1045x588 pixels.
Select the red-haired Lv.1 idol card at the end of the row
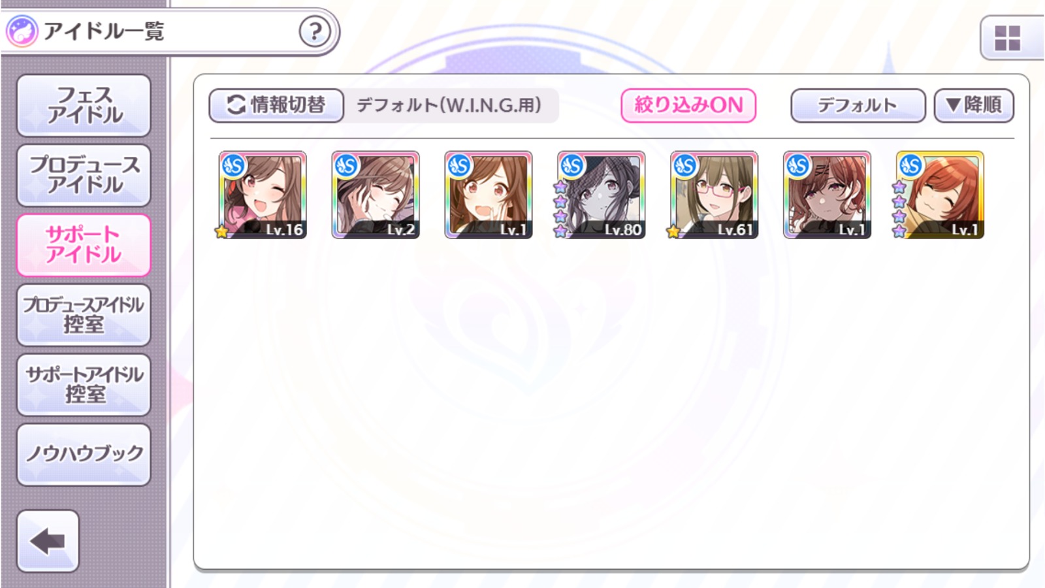pyautogui.click(x=940, y=195)
